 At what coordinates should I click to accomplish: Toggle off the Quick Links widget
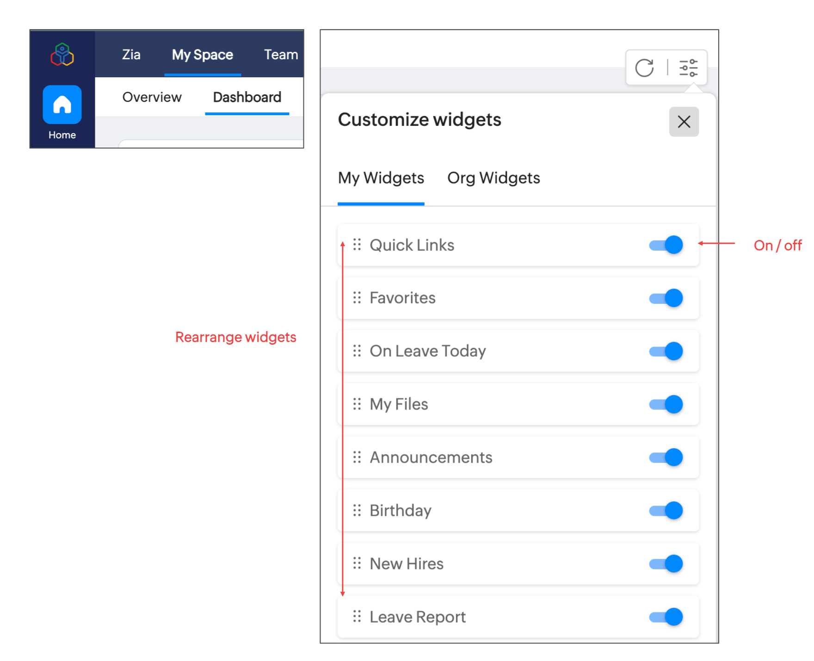point(666,245)
